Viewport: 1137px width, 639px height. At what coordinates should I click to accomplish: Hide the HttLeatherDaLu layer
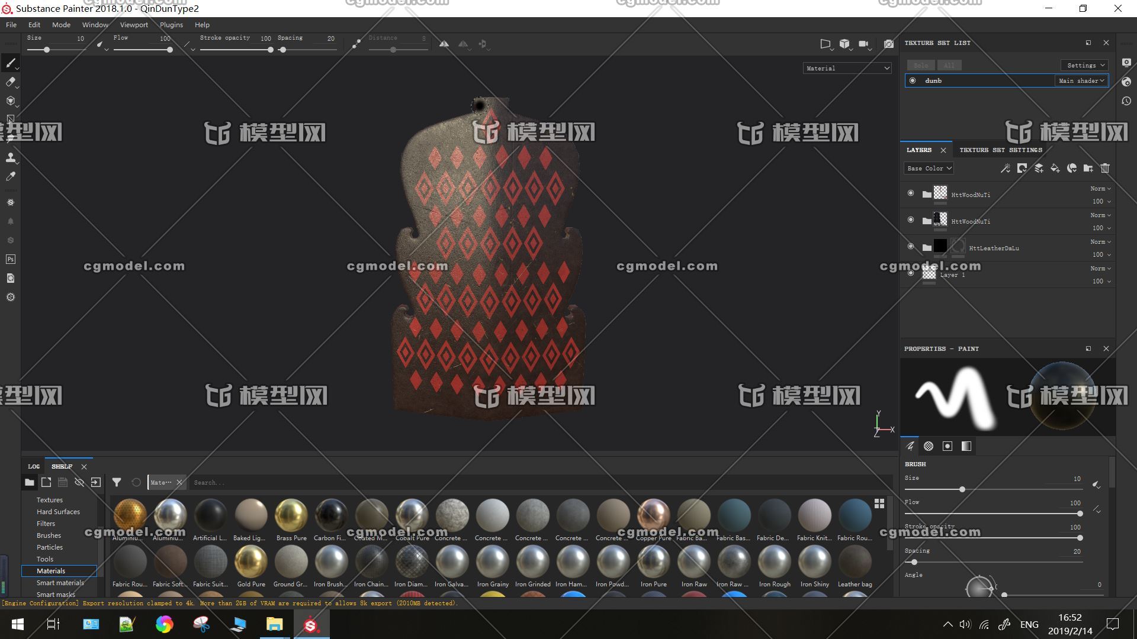pyautogui.click(x=911, y=246)
